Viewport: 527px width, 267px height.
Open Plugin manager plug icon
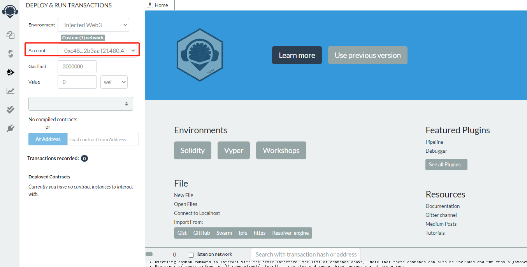(x=11, y=128)
